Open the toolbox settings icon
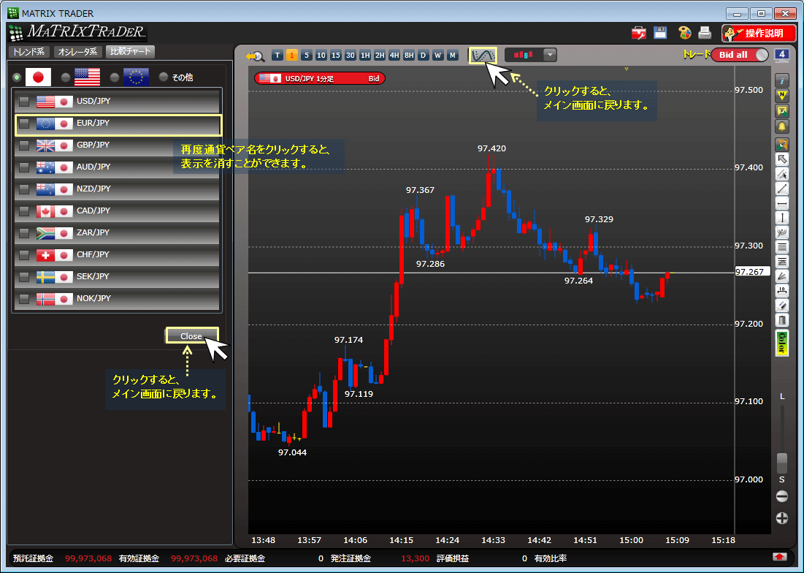 click(639, 34)
